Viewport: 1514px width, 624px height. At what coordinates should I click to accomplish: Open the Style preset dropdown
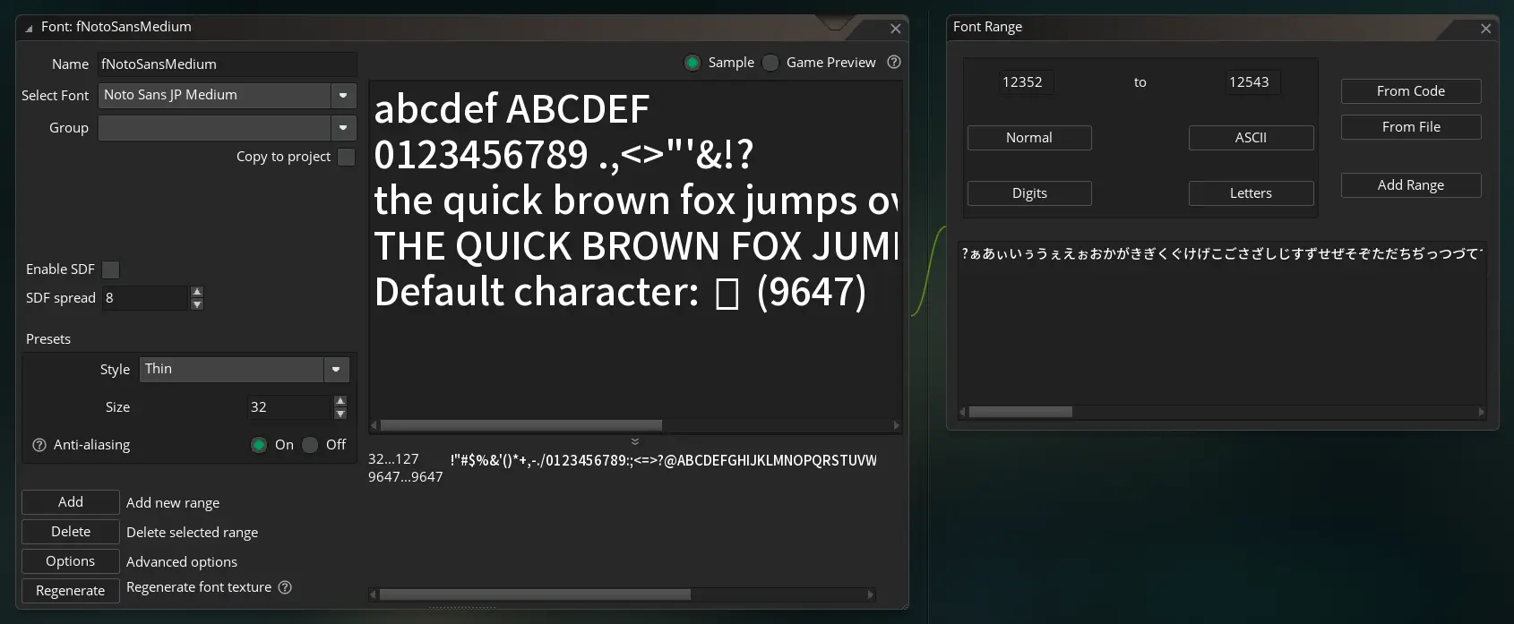[x=336, y=369]
